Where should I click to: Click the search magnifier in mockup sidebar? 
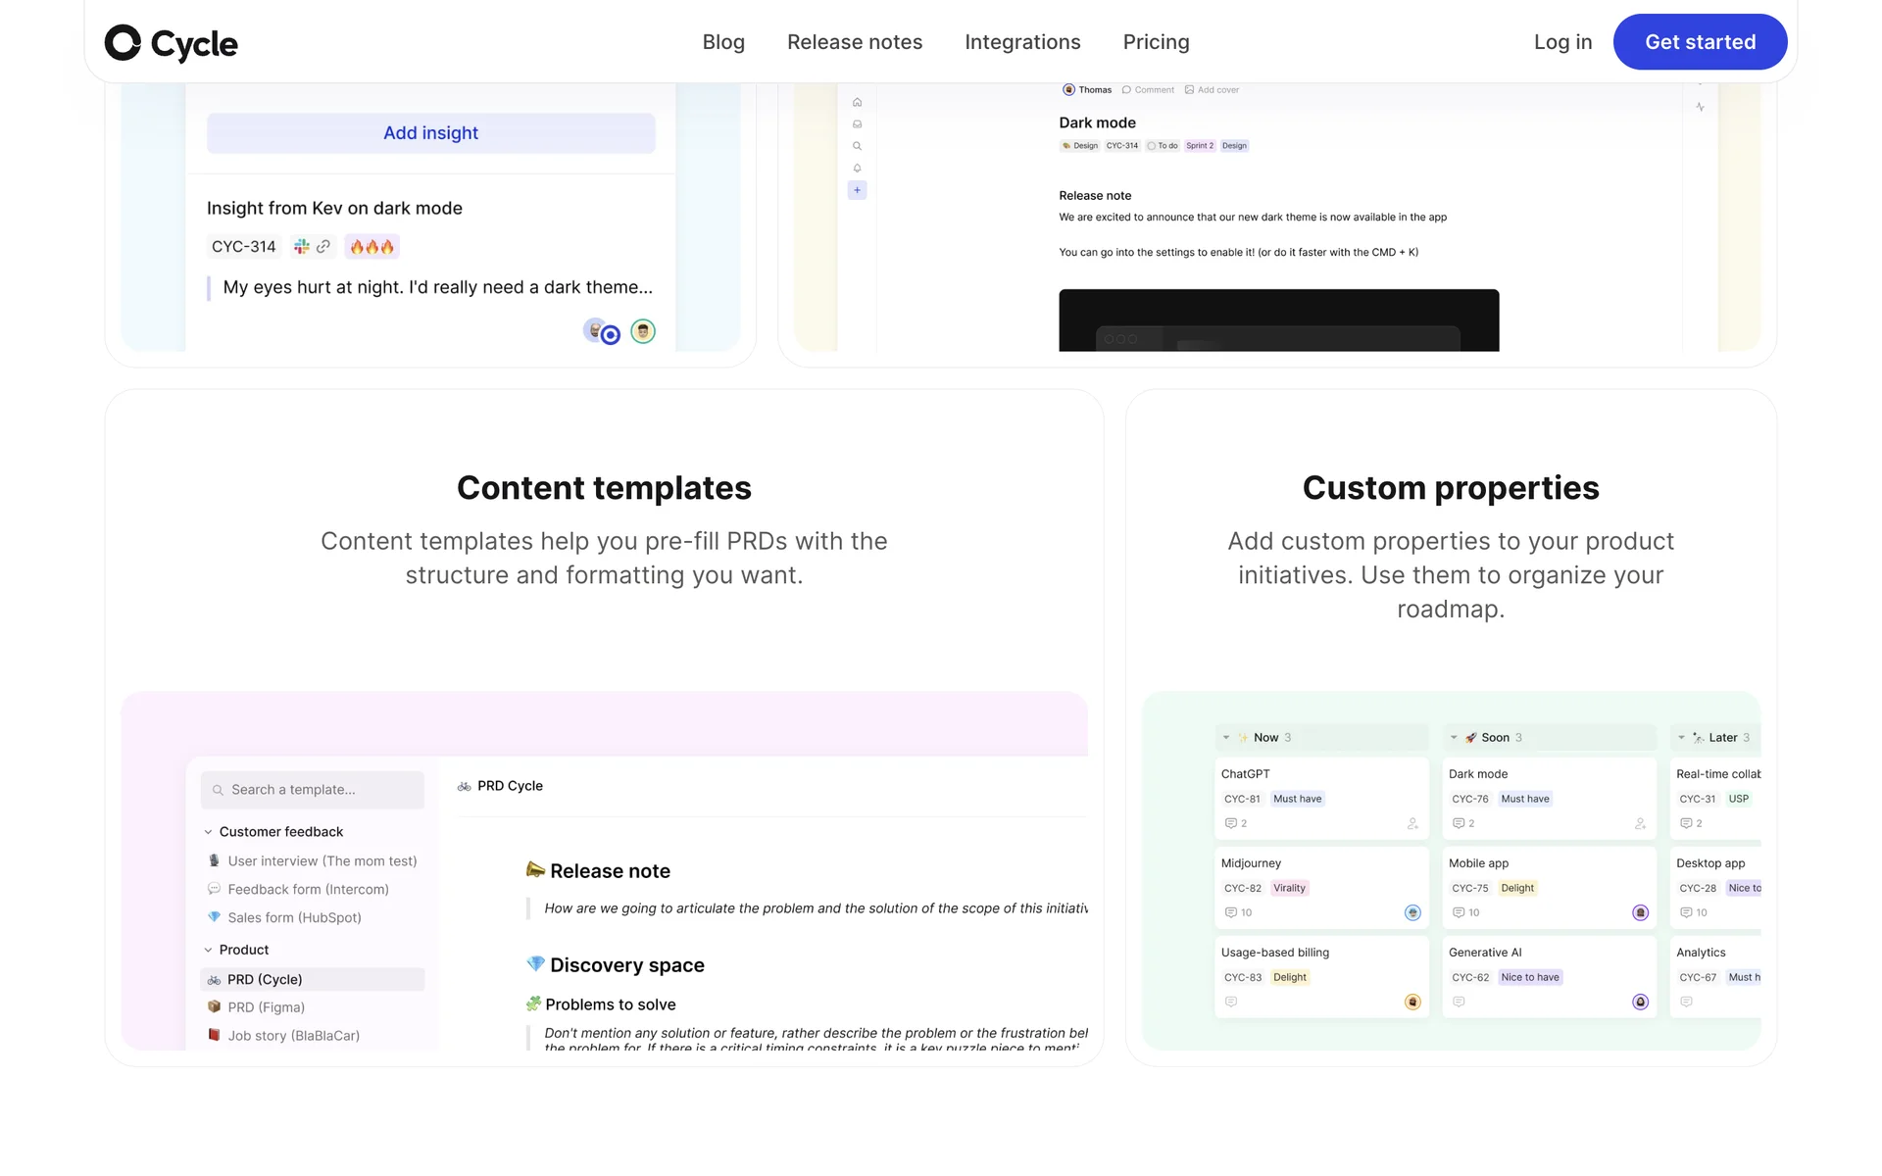[x=857, y=146]
